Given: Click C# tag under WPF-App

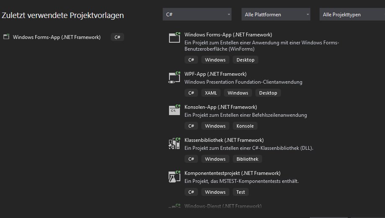Looking at the screenshot, I should pos(191,93).
